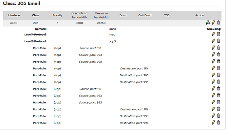Image resolution: width=226 pixels, height=133 pixels.
Task: Click the Class column header
Action: [x=36, y=15]
